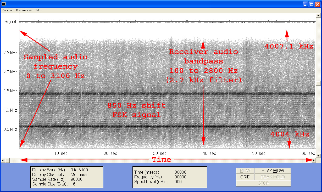Viewport: 322px width, 192px height.
Task: Open the Preferences menu
Action: coord(24,10)
